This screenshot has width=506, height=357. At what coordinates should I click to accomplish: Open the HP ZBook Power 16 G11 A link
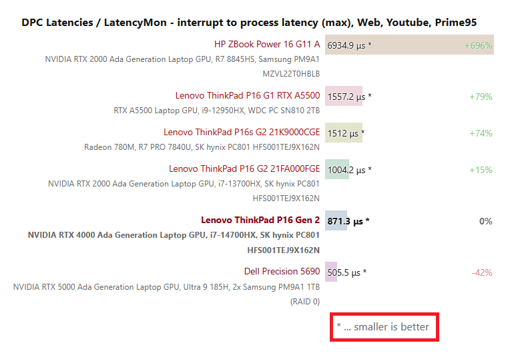[x=267, y=44]
